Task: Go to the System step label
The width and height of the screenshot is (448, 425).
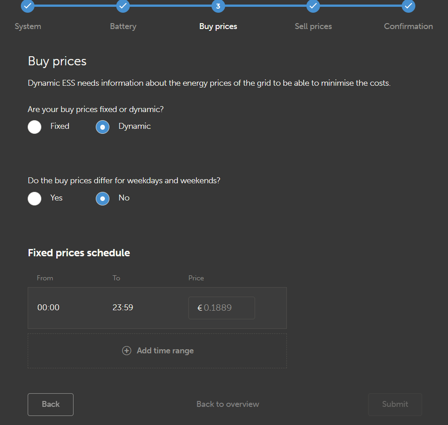Action: pos(28,26)
